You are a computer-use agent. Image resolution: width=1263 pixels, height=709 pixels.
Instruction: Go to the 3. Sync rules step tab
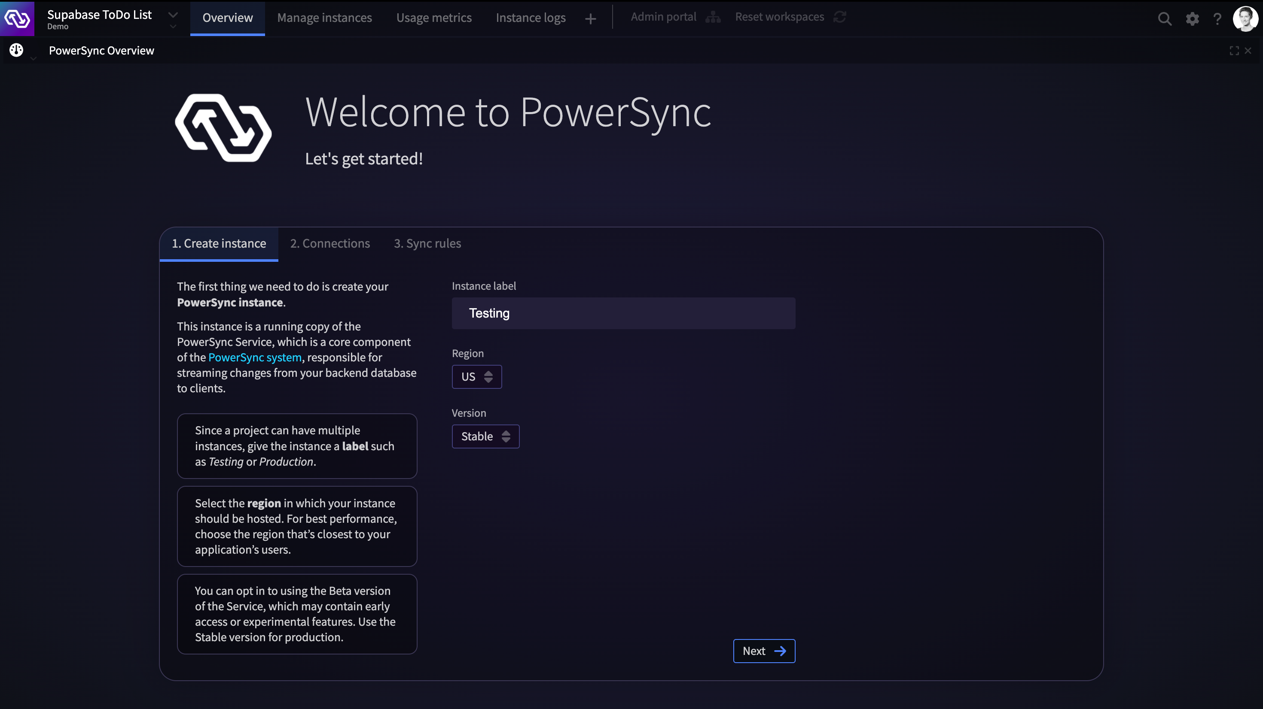[427, 243]
